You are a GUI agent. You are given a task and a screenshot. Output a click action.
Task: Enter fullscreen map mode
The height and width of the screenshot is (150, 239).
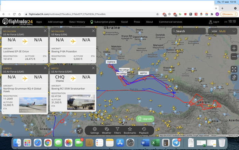234,69
